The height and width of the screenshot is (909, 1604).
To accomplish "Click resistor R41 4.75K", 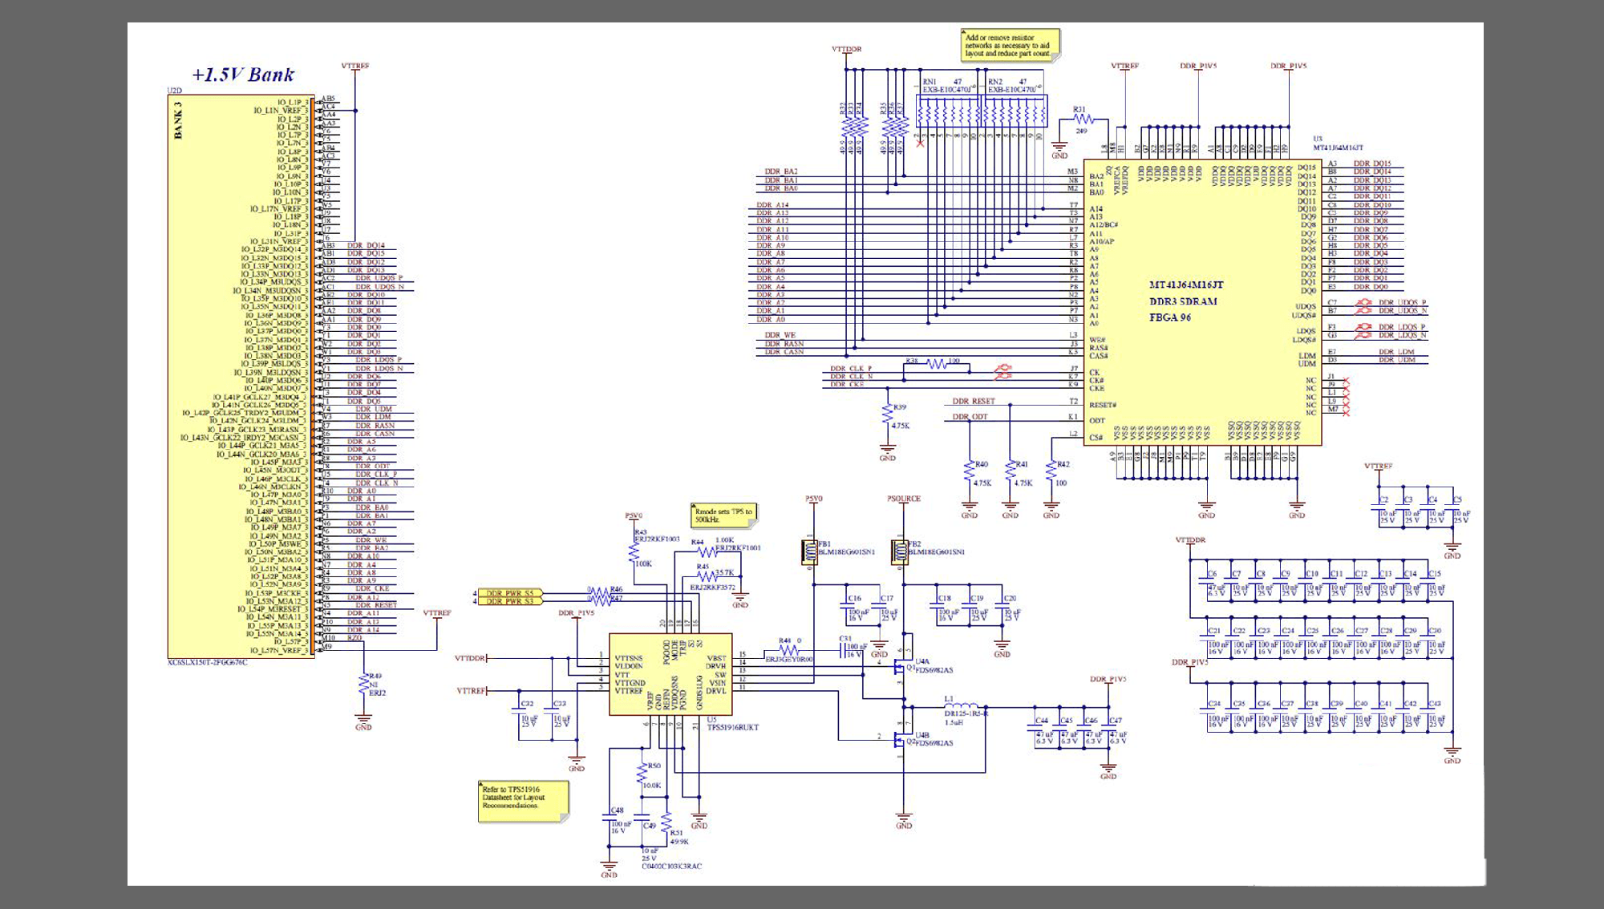I will (x=1011, y=471).
